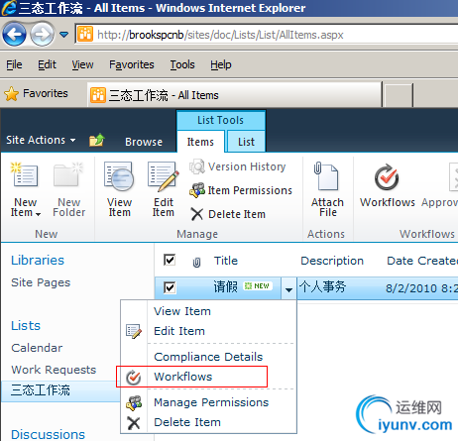
Task: Sort by the Date Created column header
Action: 422,261
